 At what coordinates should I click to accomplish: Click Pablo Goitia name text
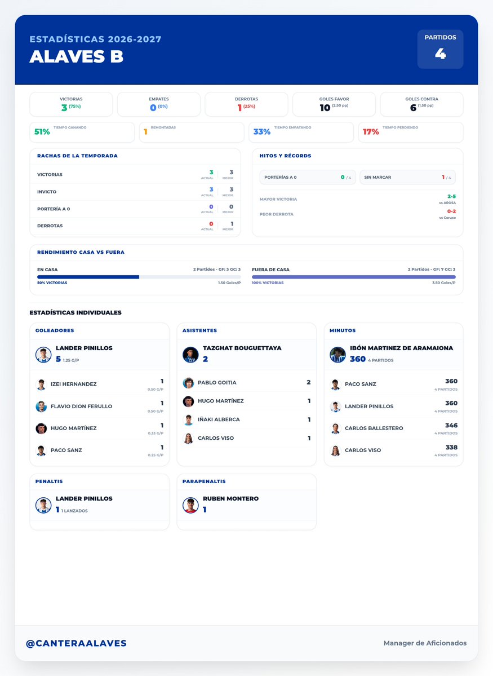[x=217, y=382]
